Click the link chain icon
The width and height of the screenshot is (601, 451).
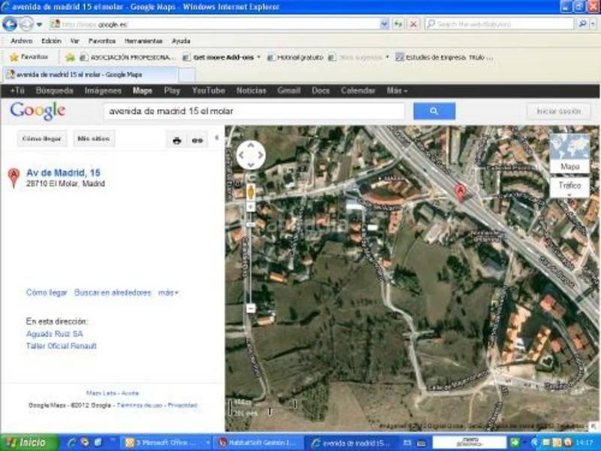[x=198, y=140]
